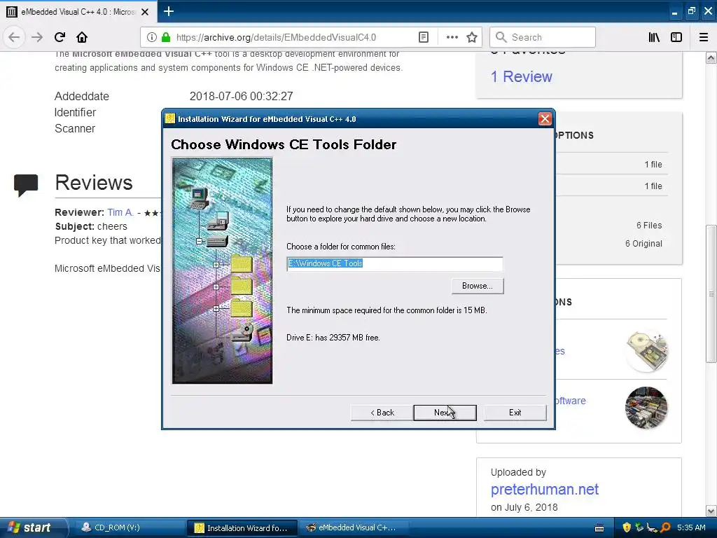Click the safely remove hardware tray icon
Screen dimensions: 717x538
(x=639, y=527)
